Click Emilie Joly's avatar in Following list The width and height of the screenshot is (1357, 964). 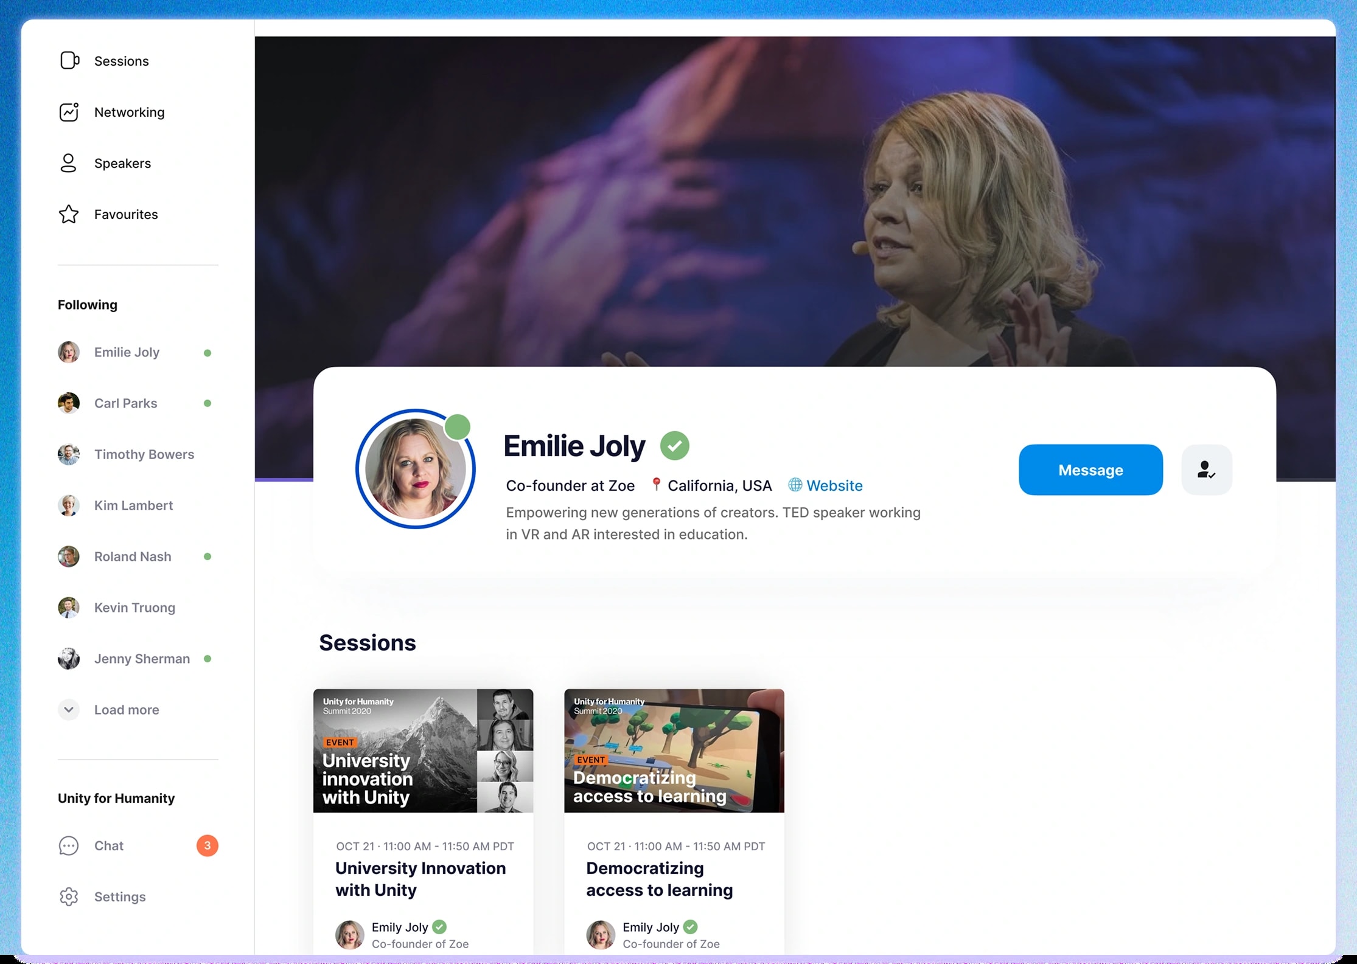(x=69, y=352)
